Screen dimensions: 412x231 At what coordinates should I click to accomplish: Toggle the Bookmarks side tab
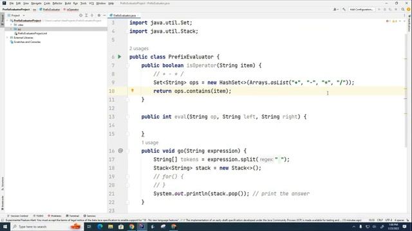[3, 203]
